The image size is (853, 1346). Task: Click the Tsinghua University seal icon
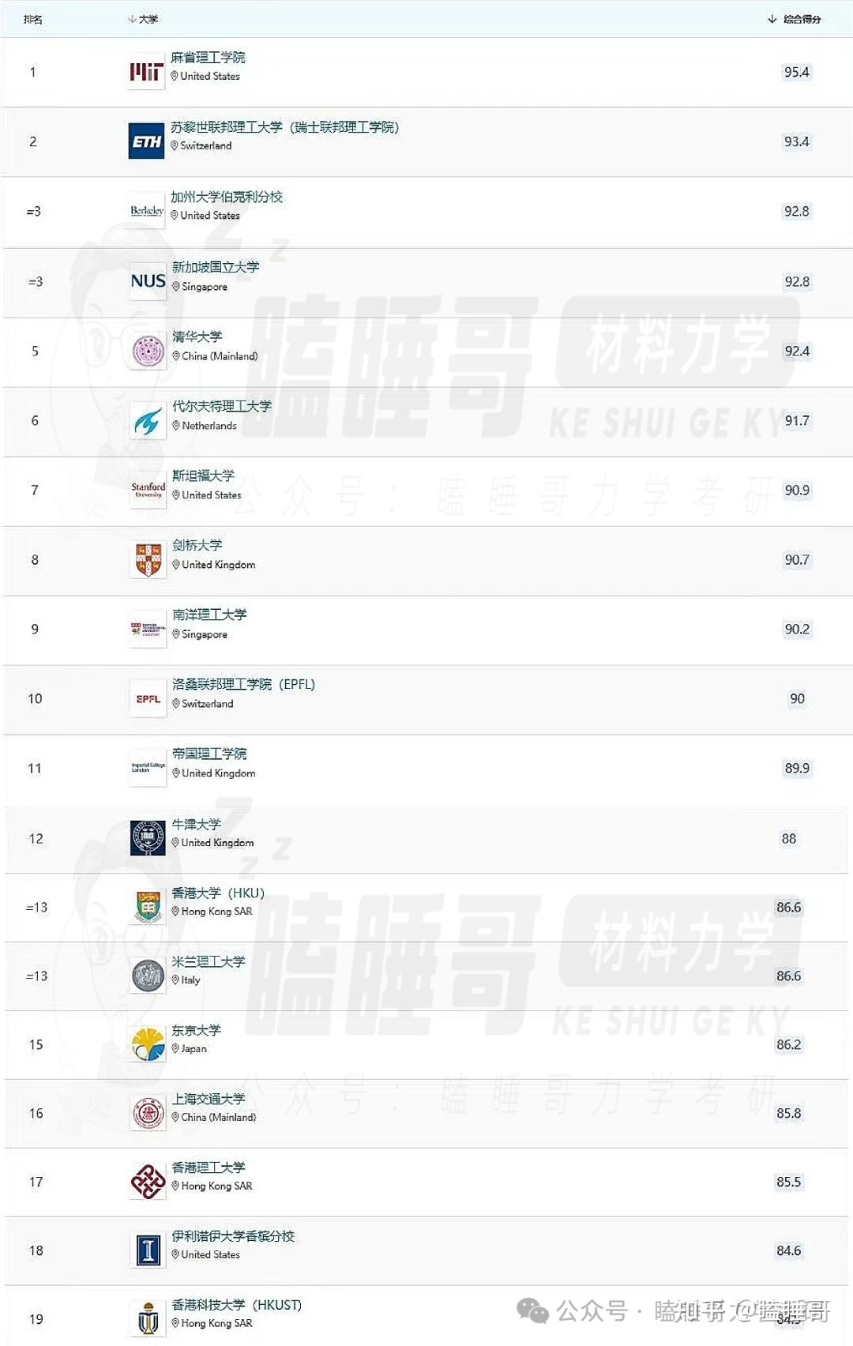click(x=148, y=352)
